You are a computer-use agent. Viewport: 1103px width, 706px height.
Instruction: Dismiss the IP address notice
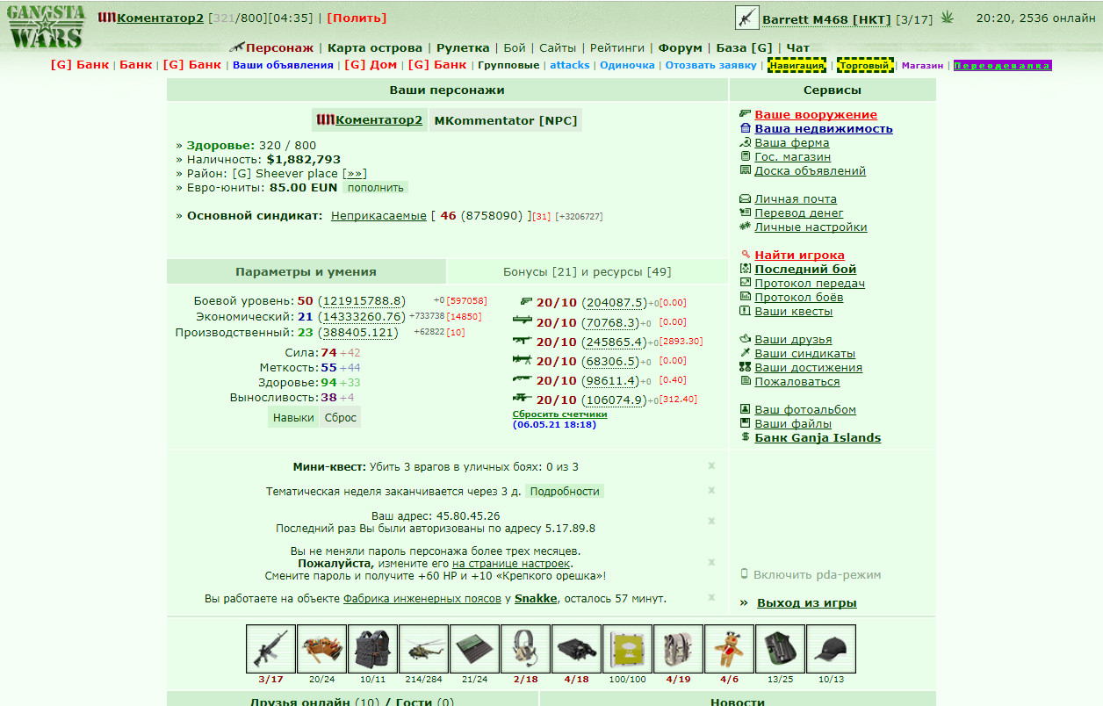click(711, 522)
